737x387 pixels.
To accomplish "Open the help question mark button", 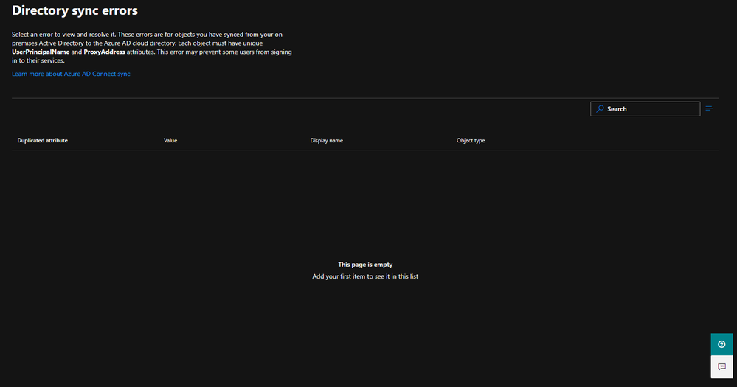I will (x=722, y=344).
